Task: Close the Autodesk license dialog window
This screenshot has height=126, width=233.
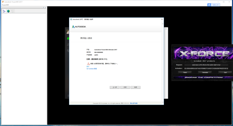Action: click(162, 19)
